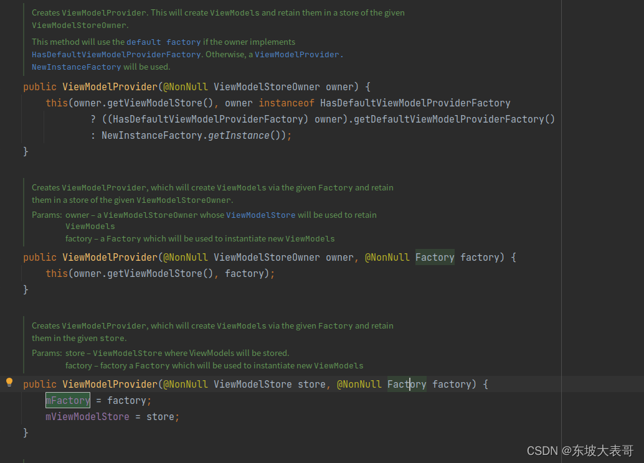
Task: Click getDefaultViewModelProviderFactory() method call
Action: point(454,119)
